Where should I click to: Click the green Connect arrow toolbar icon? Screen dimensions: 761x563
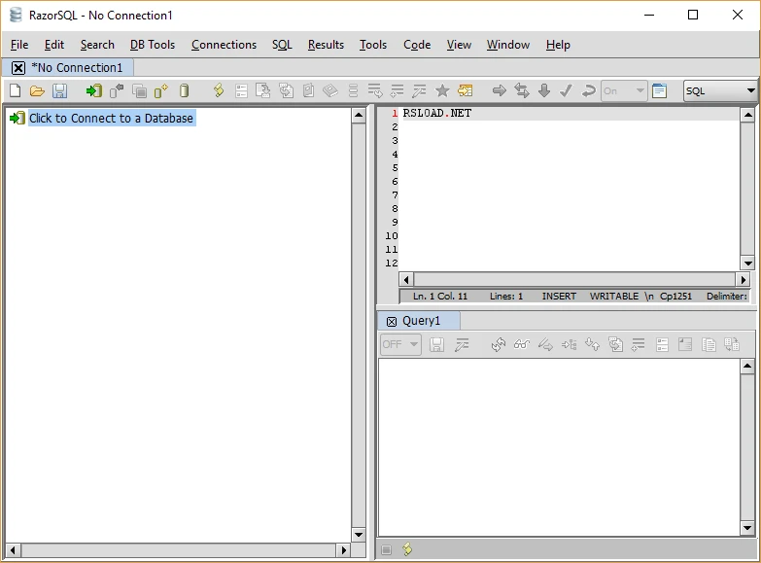coord(93,90)
